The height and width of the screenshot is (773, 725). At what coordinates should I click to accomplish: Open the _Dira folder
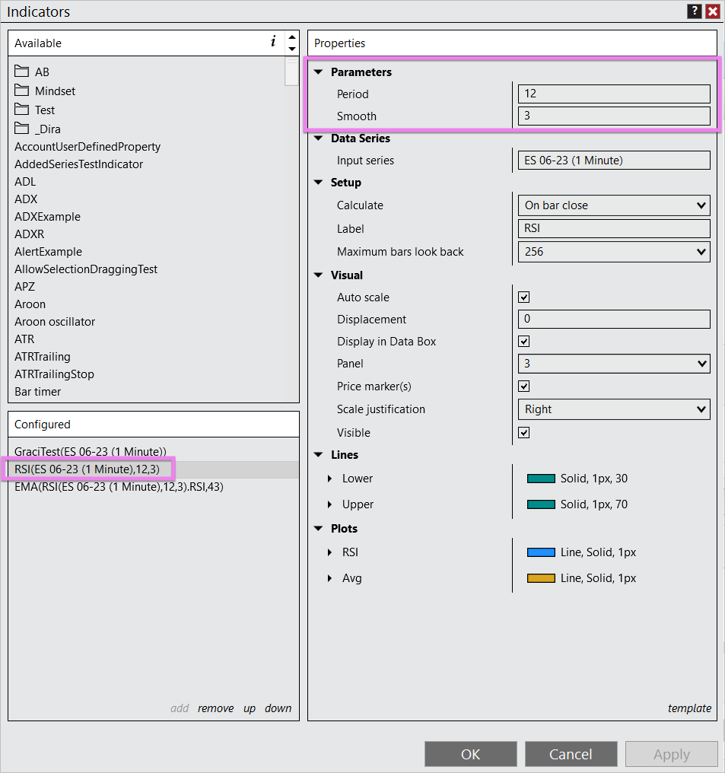(47, 129)
